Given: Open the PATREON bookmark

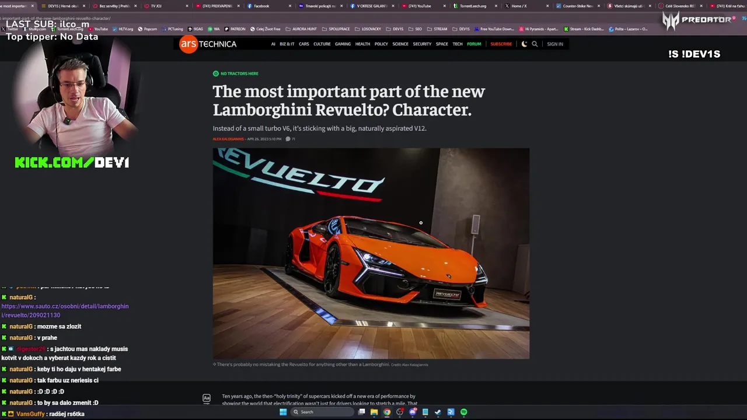Looking at the screenshot, I should coord(235,29).
